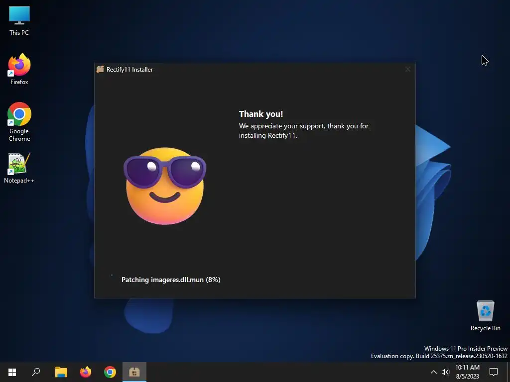The width and height of the screenshot is (510, 382).
Task: Open the clock showing 10:11 AM
Action: 467,372
